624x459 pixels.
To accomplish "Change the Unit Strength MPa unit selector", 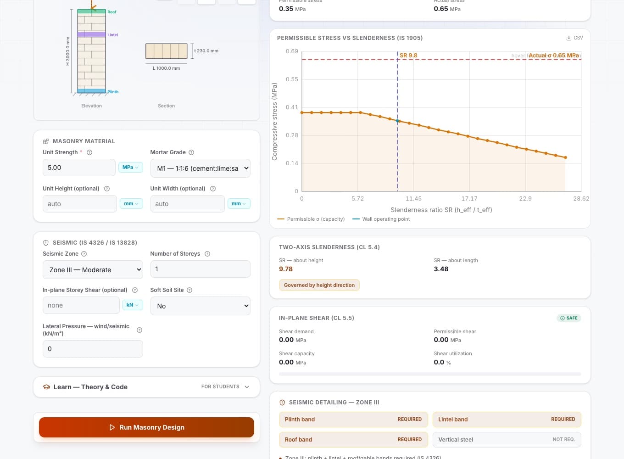I will coord(131,168).
